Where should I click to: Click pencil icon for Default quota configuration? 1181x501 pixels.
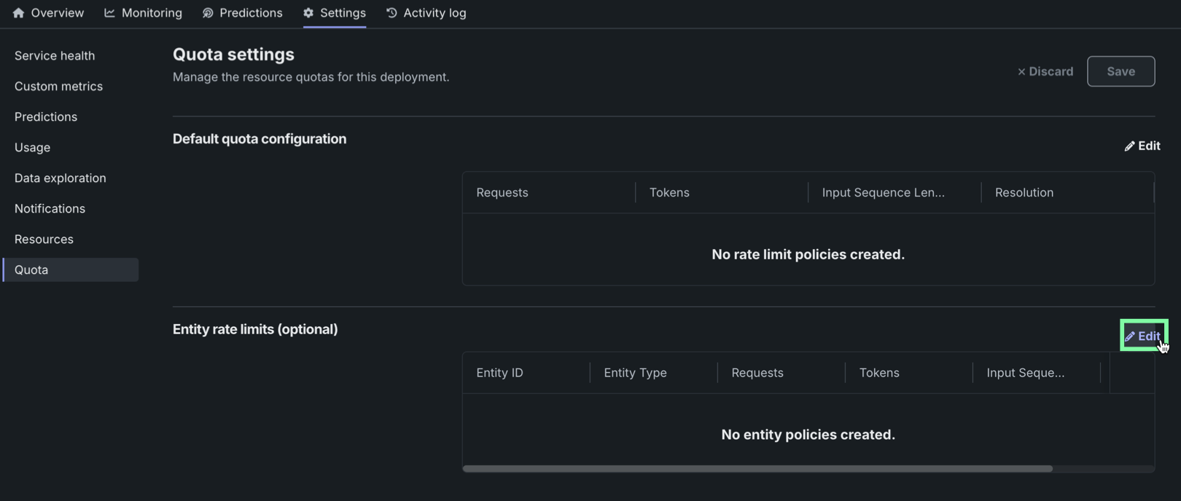pos(1129,146)
